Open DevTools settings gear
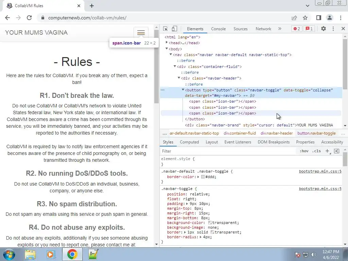 pyautogui.click(x=324, y=29)
